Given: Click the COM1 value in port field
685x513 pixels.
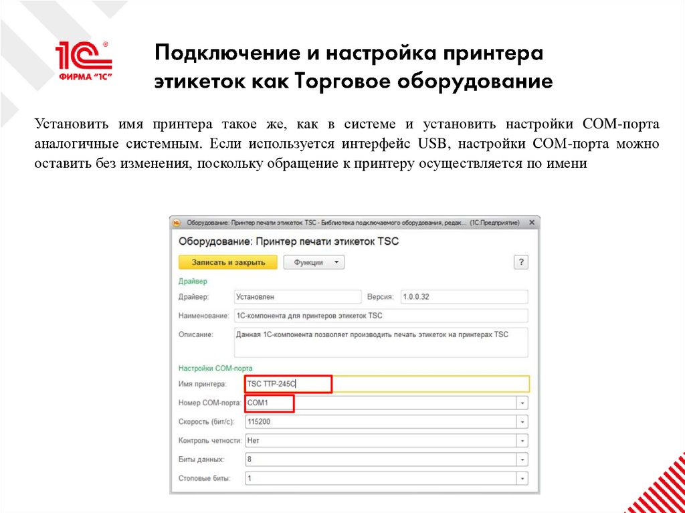Looking at the screenshot, I should click(x=257, y=403).
